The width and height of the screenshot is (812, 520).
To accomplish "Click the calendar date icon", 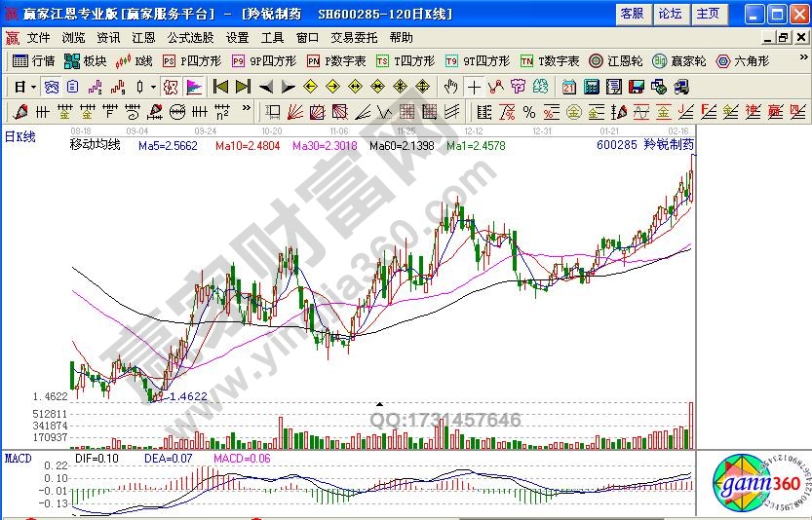I will tap(568, 86).
